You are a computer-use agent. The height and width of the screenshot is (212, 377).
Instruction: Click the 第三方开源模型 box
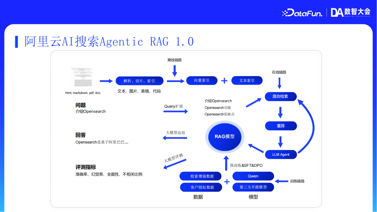coord(253,187)
